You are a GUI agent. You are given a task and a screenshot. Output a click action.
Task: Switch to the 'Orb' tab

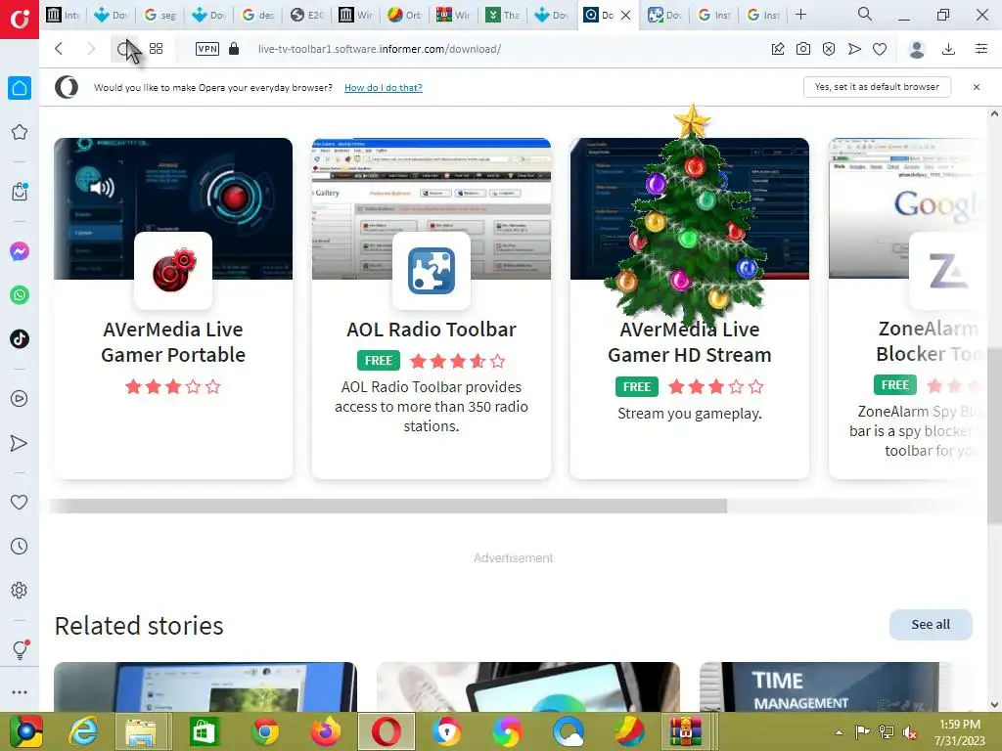(404, 15)
